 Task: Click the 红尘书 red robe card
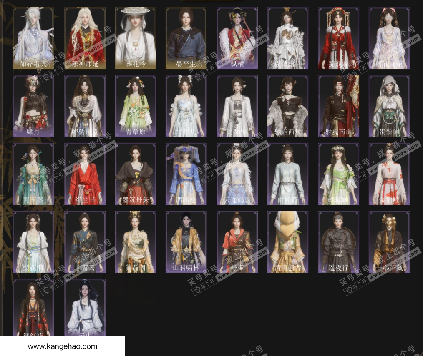click(85, 174)
